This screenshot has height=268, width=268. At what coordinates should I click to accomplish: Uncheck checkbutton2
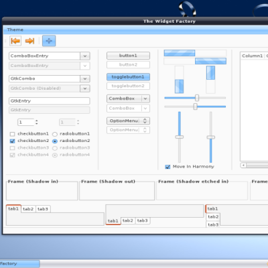12,141
